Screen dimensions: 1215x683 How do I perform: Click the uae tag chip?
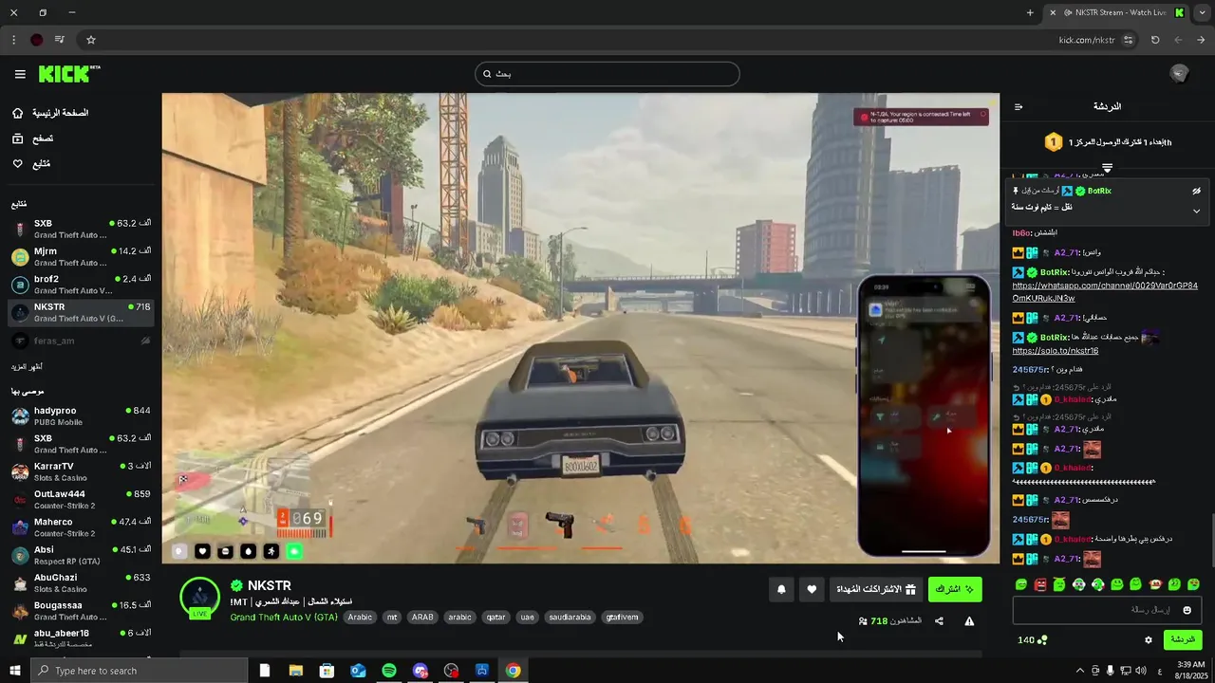point(528,617)
